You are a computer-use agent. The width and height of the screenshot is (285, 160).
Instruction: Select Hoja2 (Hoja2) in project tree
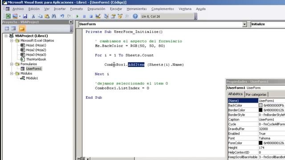coord(36,50)
